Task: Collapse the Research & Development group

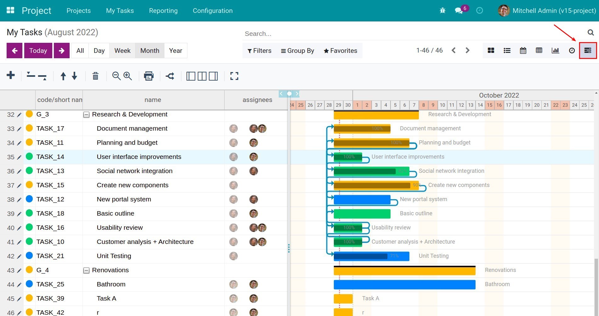Action: pyautogui.click(x=86, y=114)
